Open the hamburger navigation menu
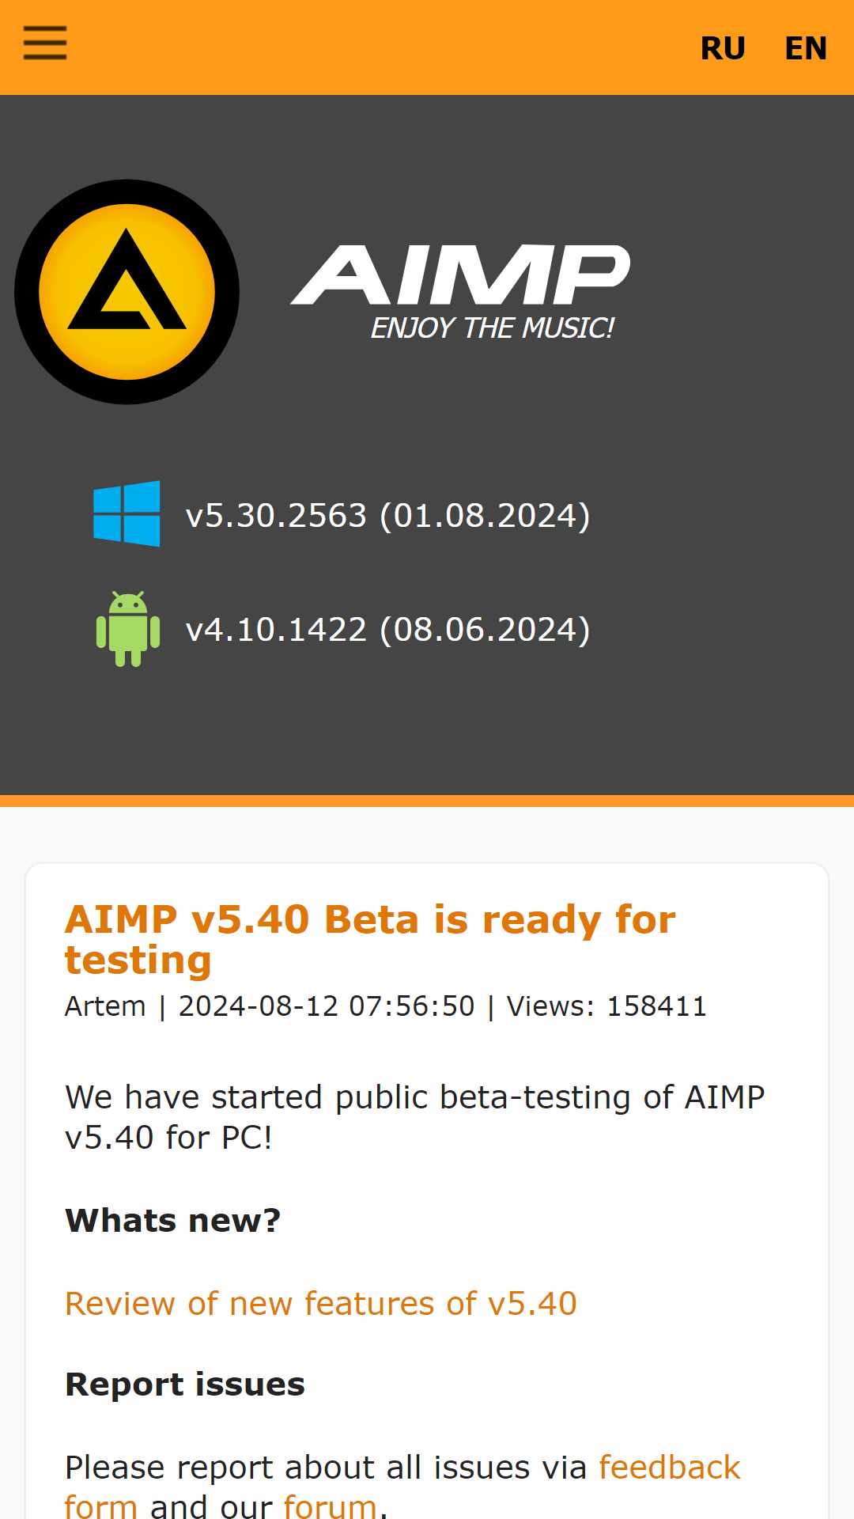This screenshot has height=1519, width=854. click(x=45, y=43)
